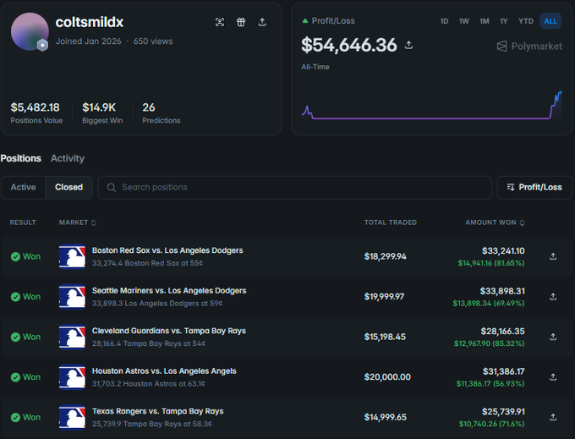Select the 1M profit range
575x439 pixels.
pyautogui.click(x=485, y=21)
